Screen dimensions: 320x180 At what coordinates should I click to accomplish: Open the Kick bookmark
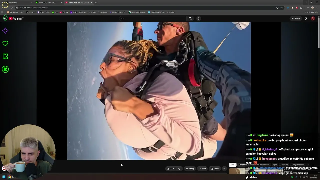tap(55, 12)
